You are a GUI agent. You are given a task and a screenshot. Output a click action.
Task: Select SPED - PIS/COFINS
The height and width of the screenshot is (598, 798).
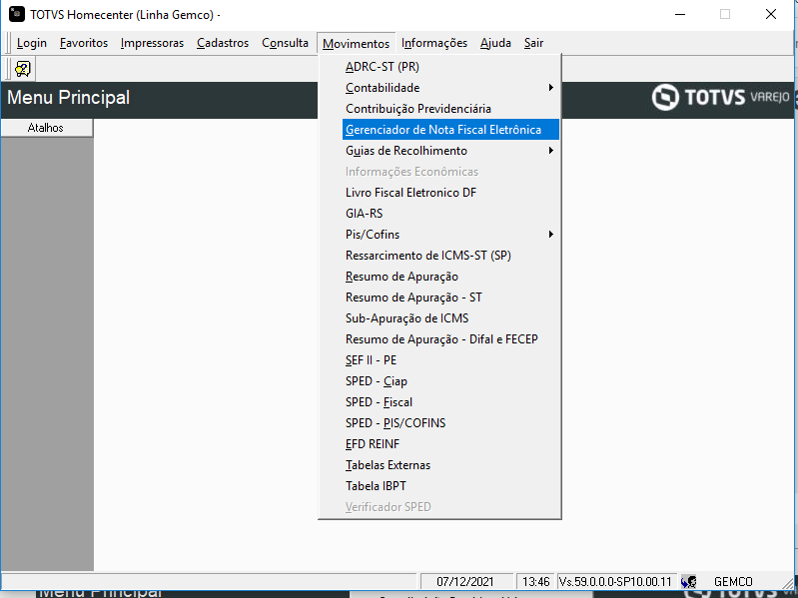tap(439, 423)
